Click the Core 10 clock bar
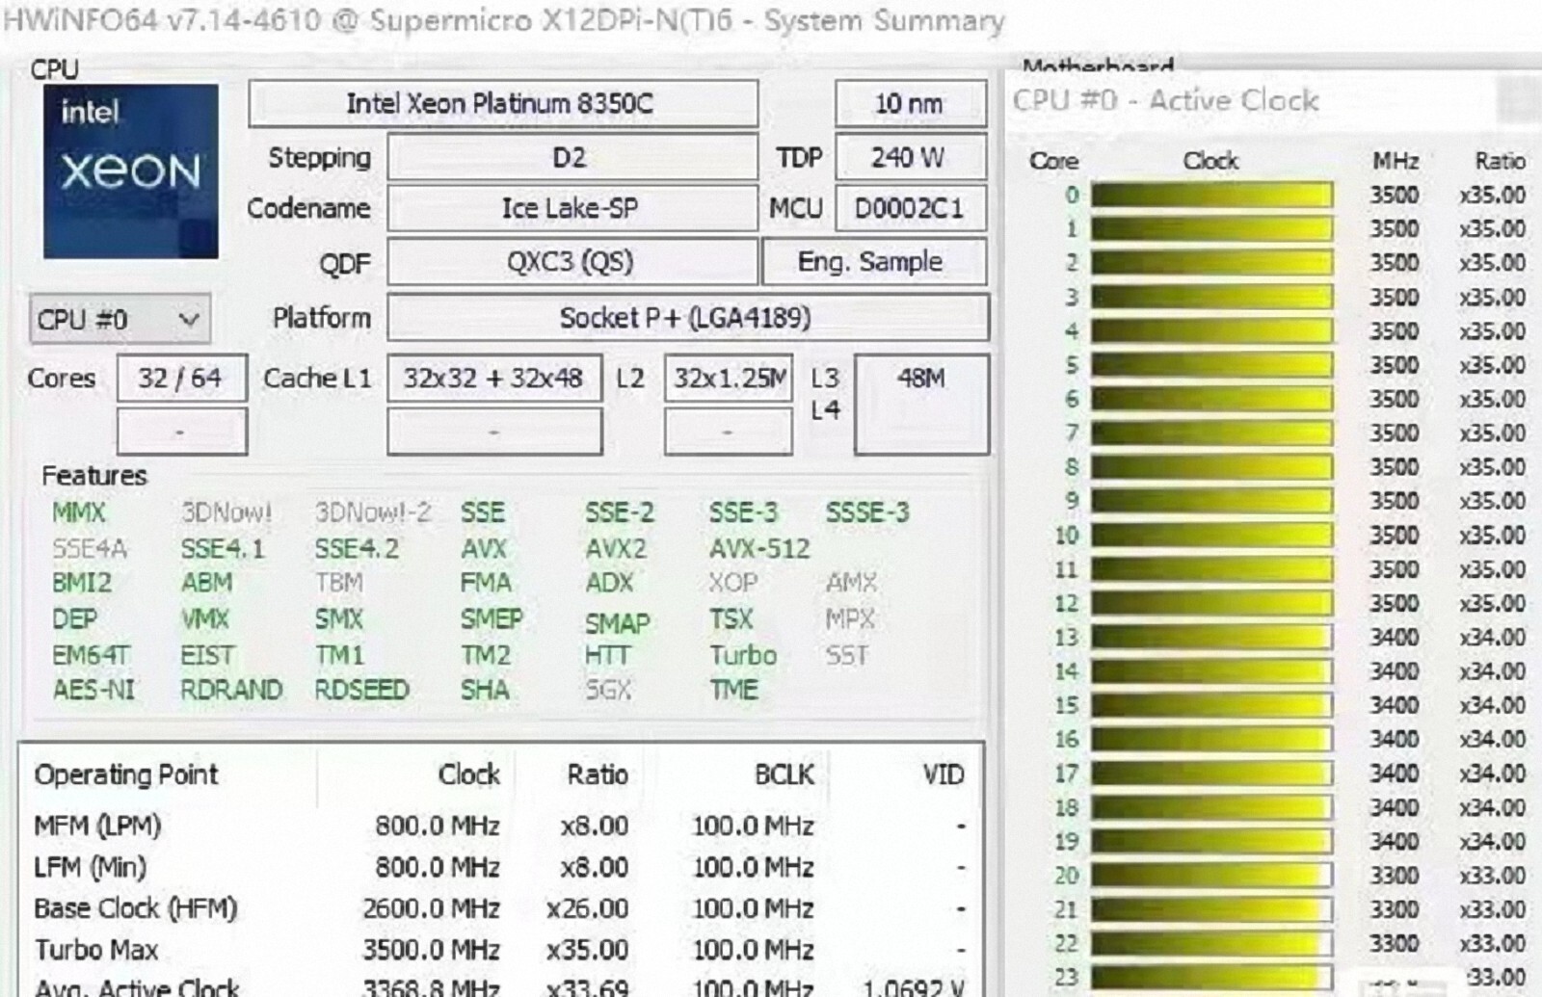The width and height of the screenshot is (1542, 997). (1212, 536)
